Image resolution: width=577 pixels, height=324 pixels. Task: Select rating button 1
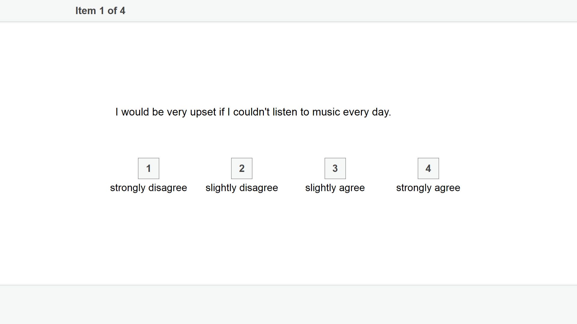coord(148,168)
